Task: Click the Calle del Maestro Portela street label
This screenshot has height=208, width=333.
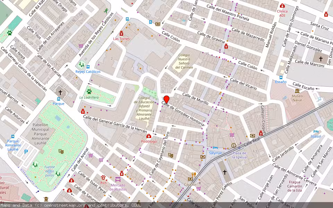Action: click(x=228, y=12)
